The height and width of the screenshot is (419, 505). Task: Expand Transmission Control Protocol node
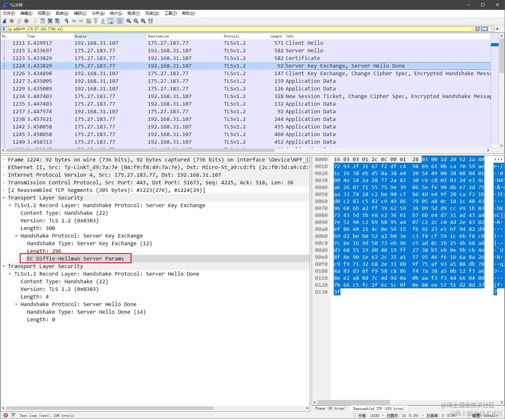(4, 183)
